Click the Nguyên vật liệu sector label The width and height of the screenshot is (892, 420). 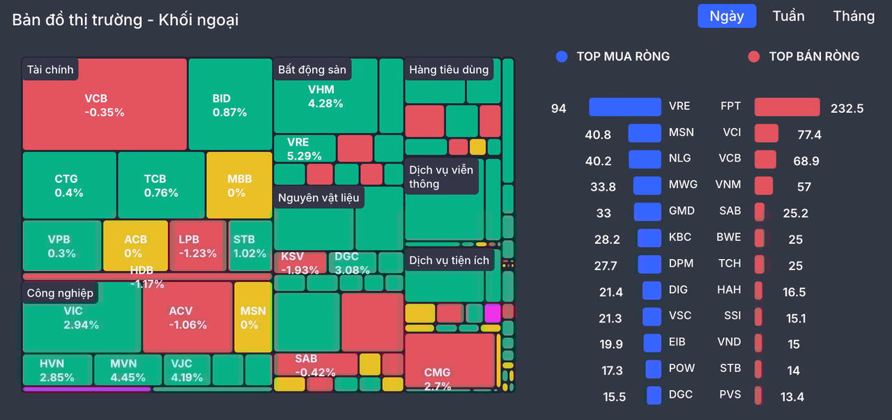(x=318, y=198)
